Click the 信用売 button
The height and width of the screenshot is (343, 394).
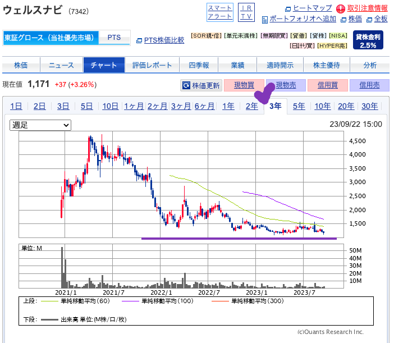pos(369,85)
